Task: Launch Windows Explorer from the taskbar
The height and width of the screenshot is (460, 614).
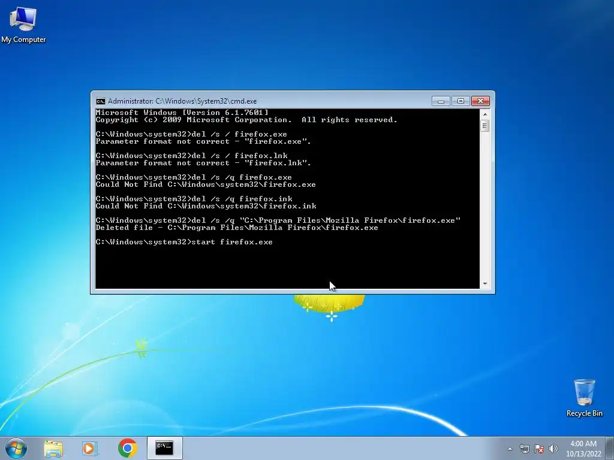Action: [53, 448]
